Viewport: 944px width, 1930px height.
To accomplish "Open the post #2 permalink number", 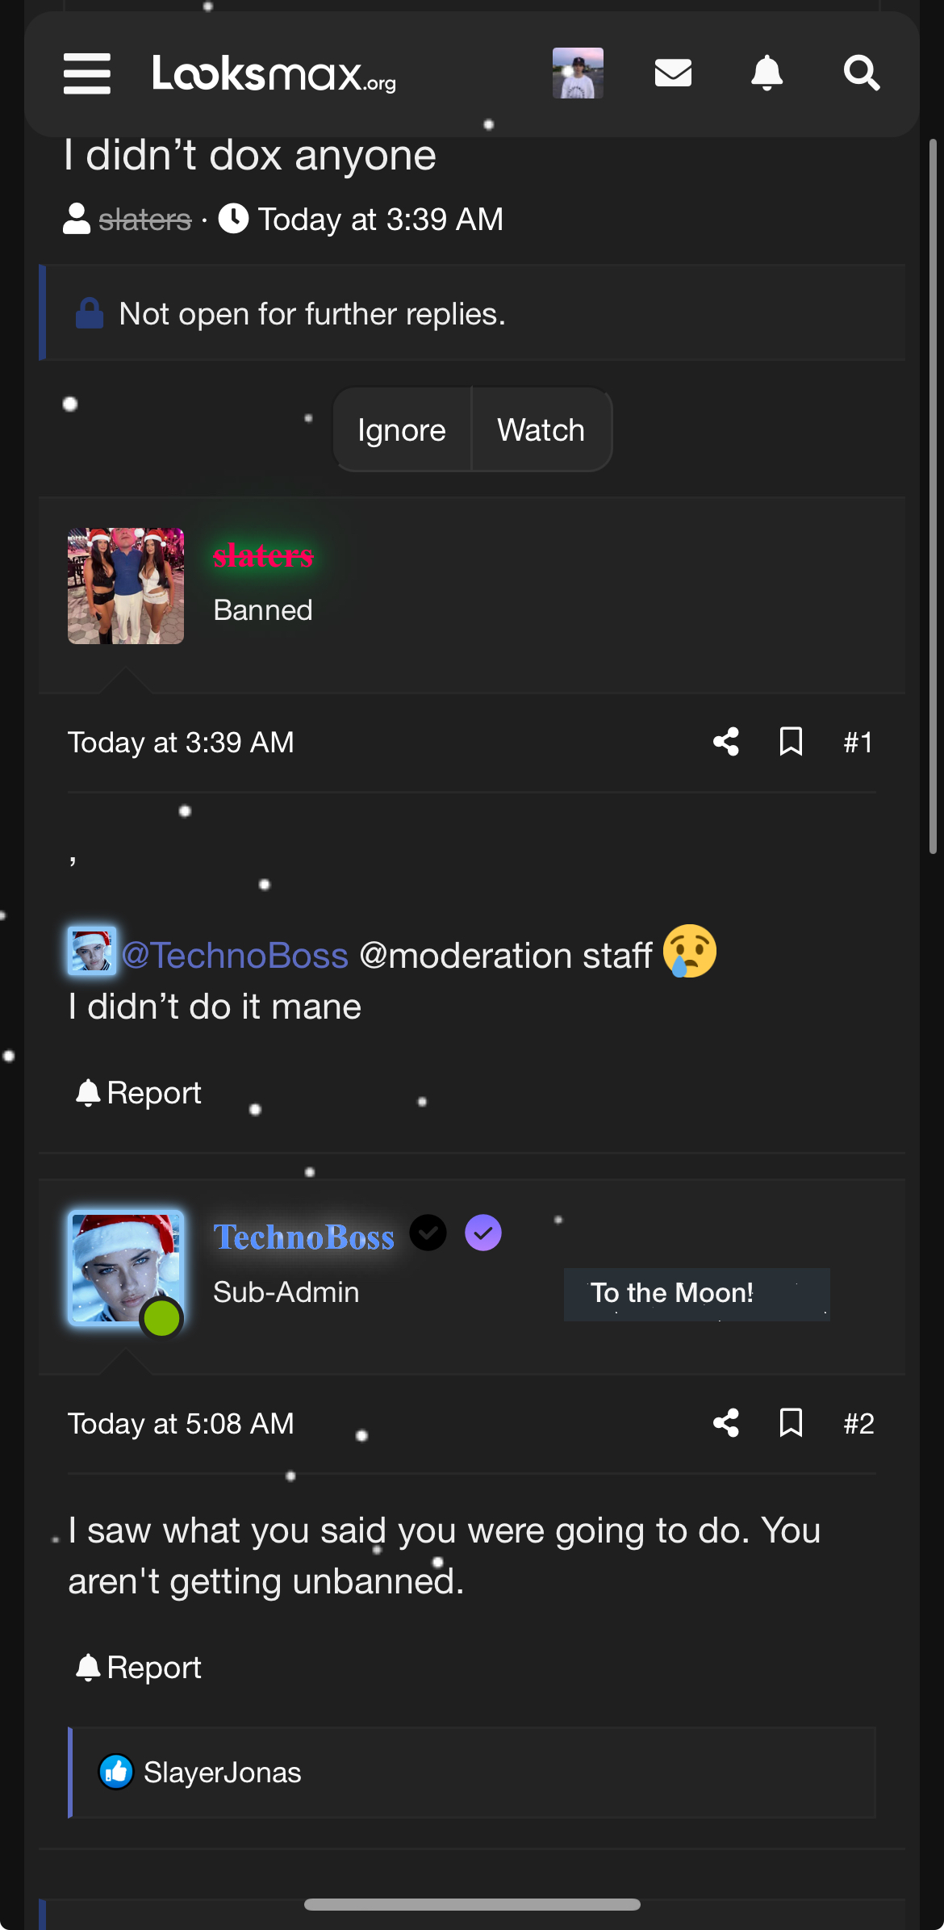I will point(858,1423).
